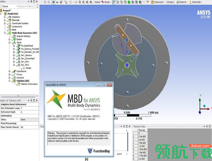Click the second magnifier icon beside it

[49, 2]
